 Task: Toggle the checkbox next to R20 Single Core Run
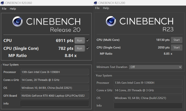88,48
